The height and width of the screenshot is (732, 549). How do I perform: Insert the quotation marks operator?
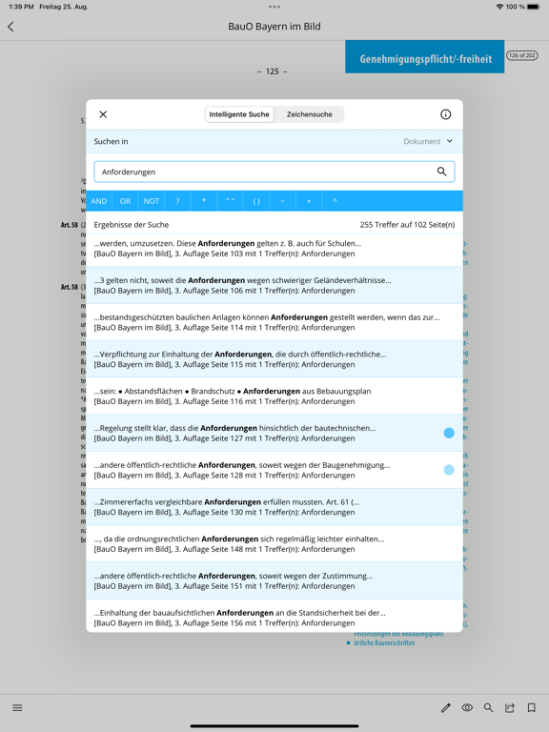click(230, 201)
